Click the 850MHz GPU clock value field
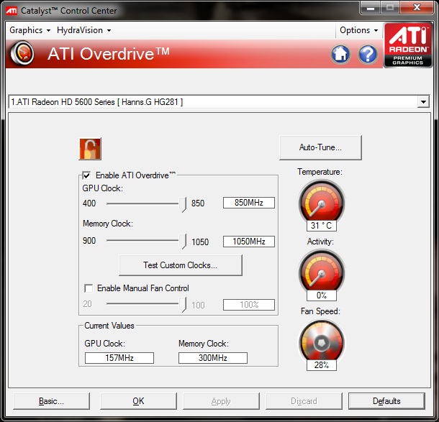This screenshot has height=422, width=439. [x=248, y=203]
